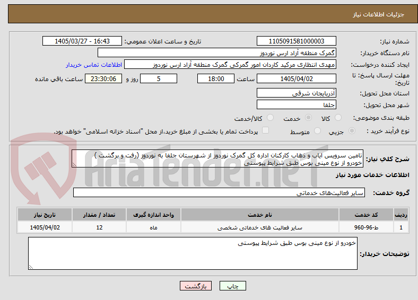Click the service code cell ط-96-960
This screenshot has width=418, height=300.
[x=367, y=227]
